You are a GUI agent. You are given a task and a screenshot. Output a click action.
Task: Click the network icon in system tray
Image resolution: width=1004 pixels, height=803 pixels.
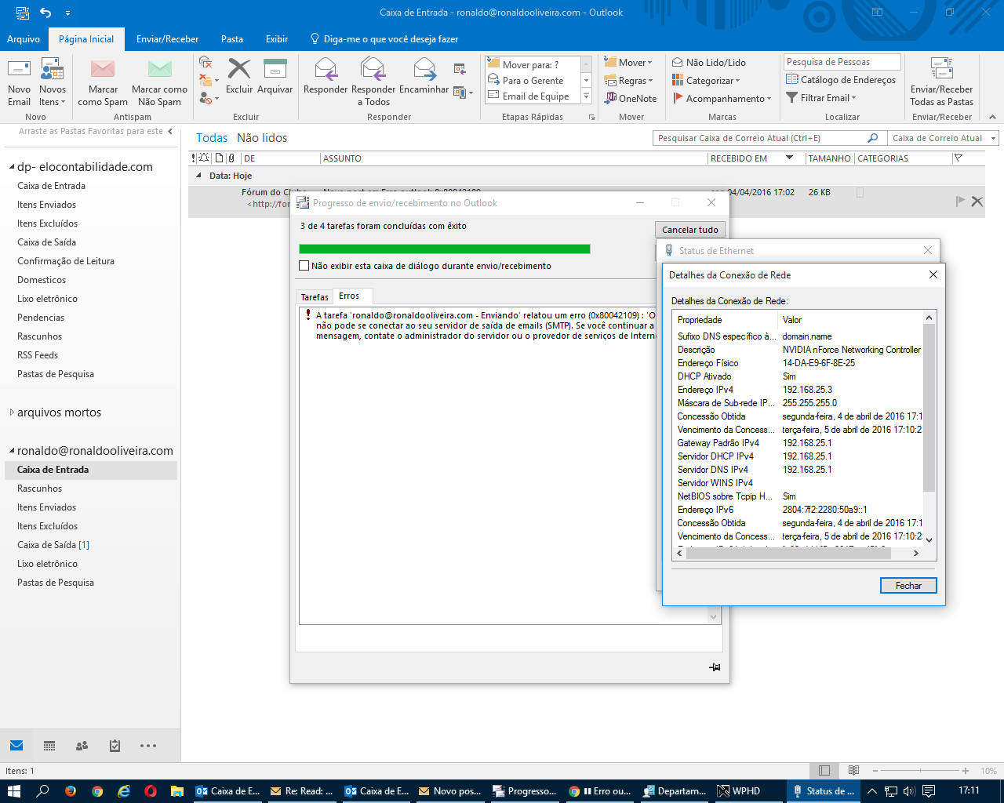pos(890,791)
